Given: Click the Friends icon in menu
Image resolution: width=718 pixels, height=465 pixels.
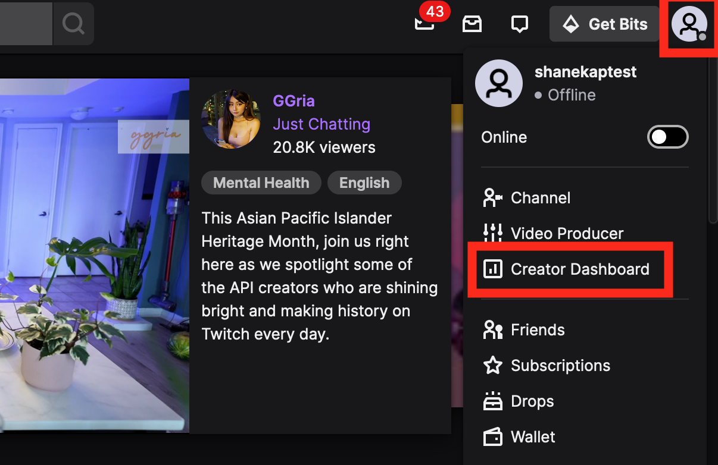Looking at the screenshot, I should (493, 330).
